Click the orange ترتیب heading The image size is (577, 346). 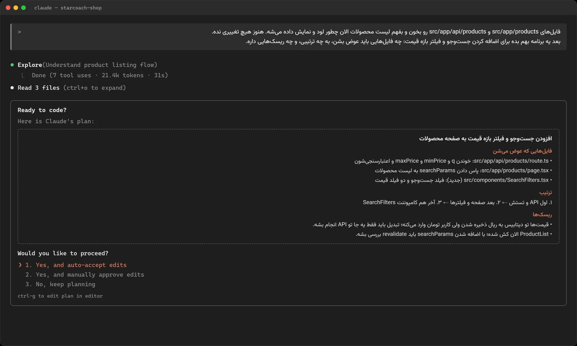pos(546,192)
